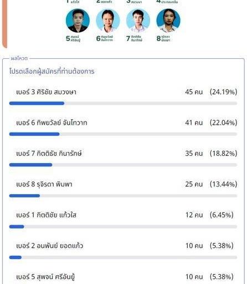This screenshot has width=247, height=284.
Task: Click the 18.82% result progress bar
Action: pos(123,165)
